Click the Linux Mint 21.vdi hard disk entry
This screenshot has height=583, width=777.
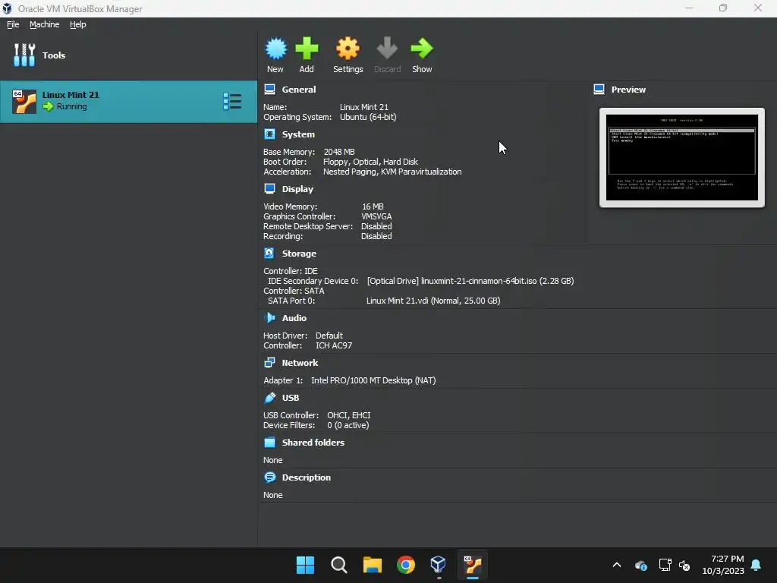pyautogui.click(x=433, y=301)
